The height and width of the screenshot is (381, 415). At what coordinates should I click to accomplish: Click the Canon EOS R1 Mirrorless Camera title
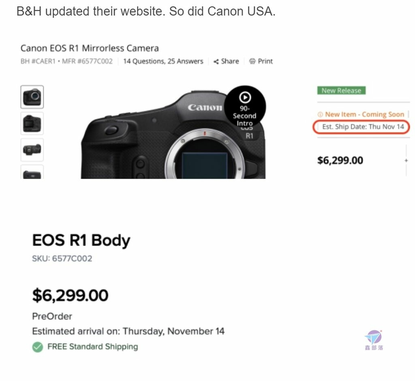90,48
